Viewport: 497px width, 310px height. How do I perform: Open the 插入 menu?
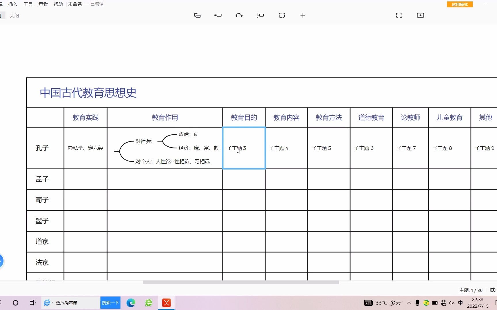click(x=13, y=4)
